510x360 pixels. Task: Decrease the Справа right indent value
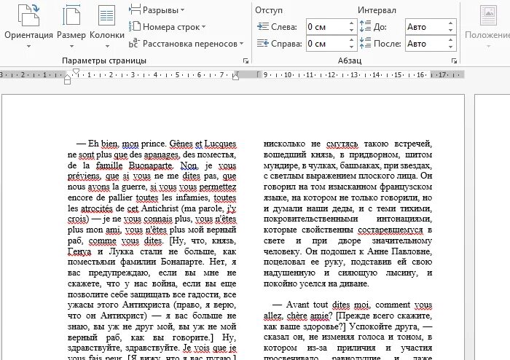click(352, 47)
